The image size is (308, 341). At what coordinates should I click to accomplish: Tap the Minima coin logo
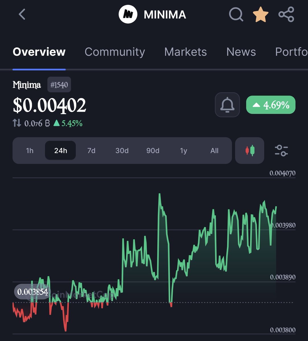click(128, 14)
